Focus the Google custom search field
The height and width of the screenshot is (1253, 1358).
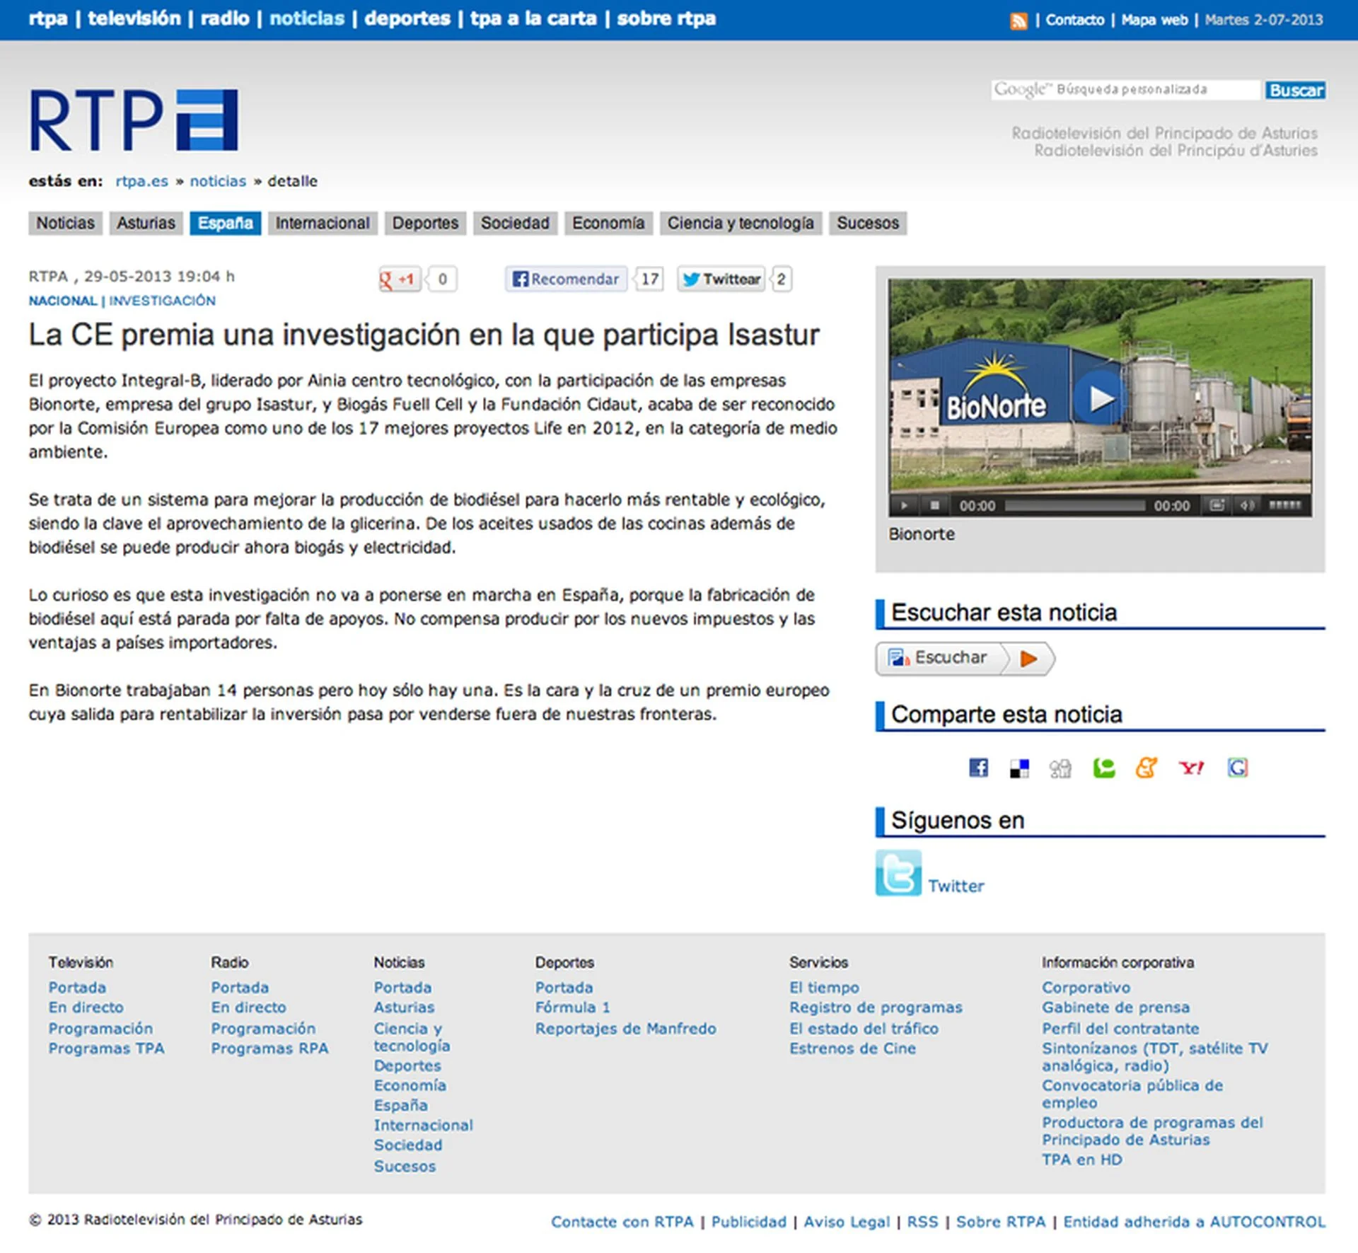pyautogui.click(x=1125, y=90)
